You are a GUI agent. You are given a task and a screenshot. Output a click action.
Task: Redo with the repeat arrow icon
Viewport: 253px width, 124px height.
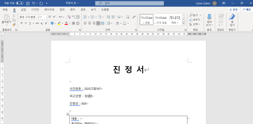click(41, 3)
